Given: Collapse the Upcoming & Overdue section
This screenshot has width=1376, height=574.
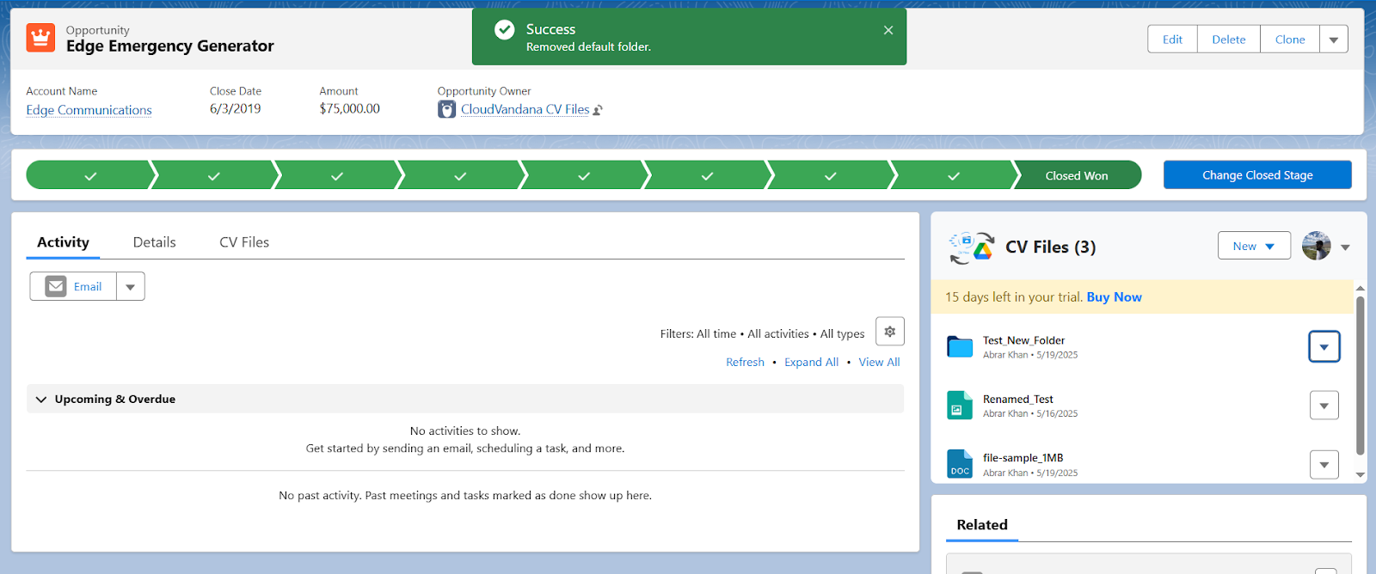Looking at the screenshot, I should 40,399.
